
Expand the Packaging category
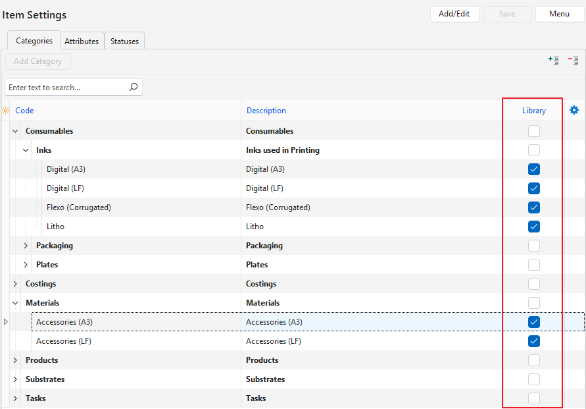(26, 246)
